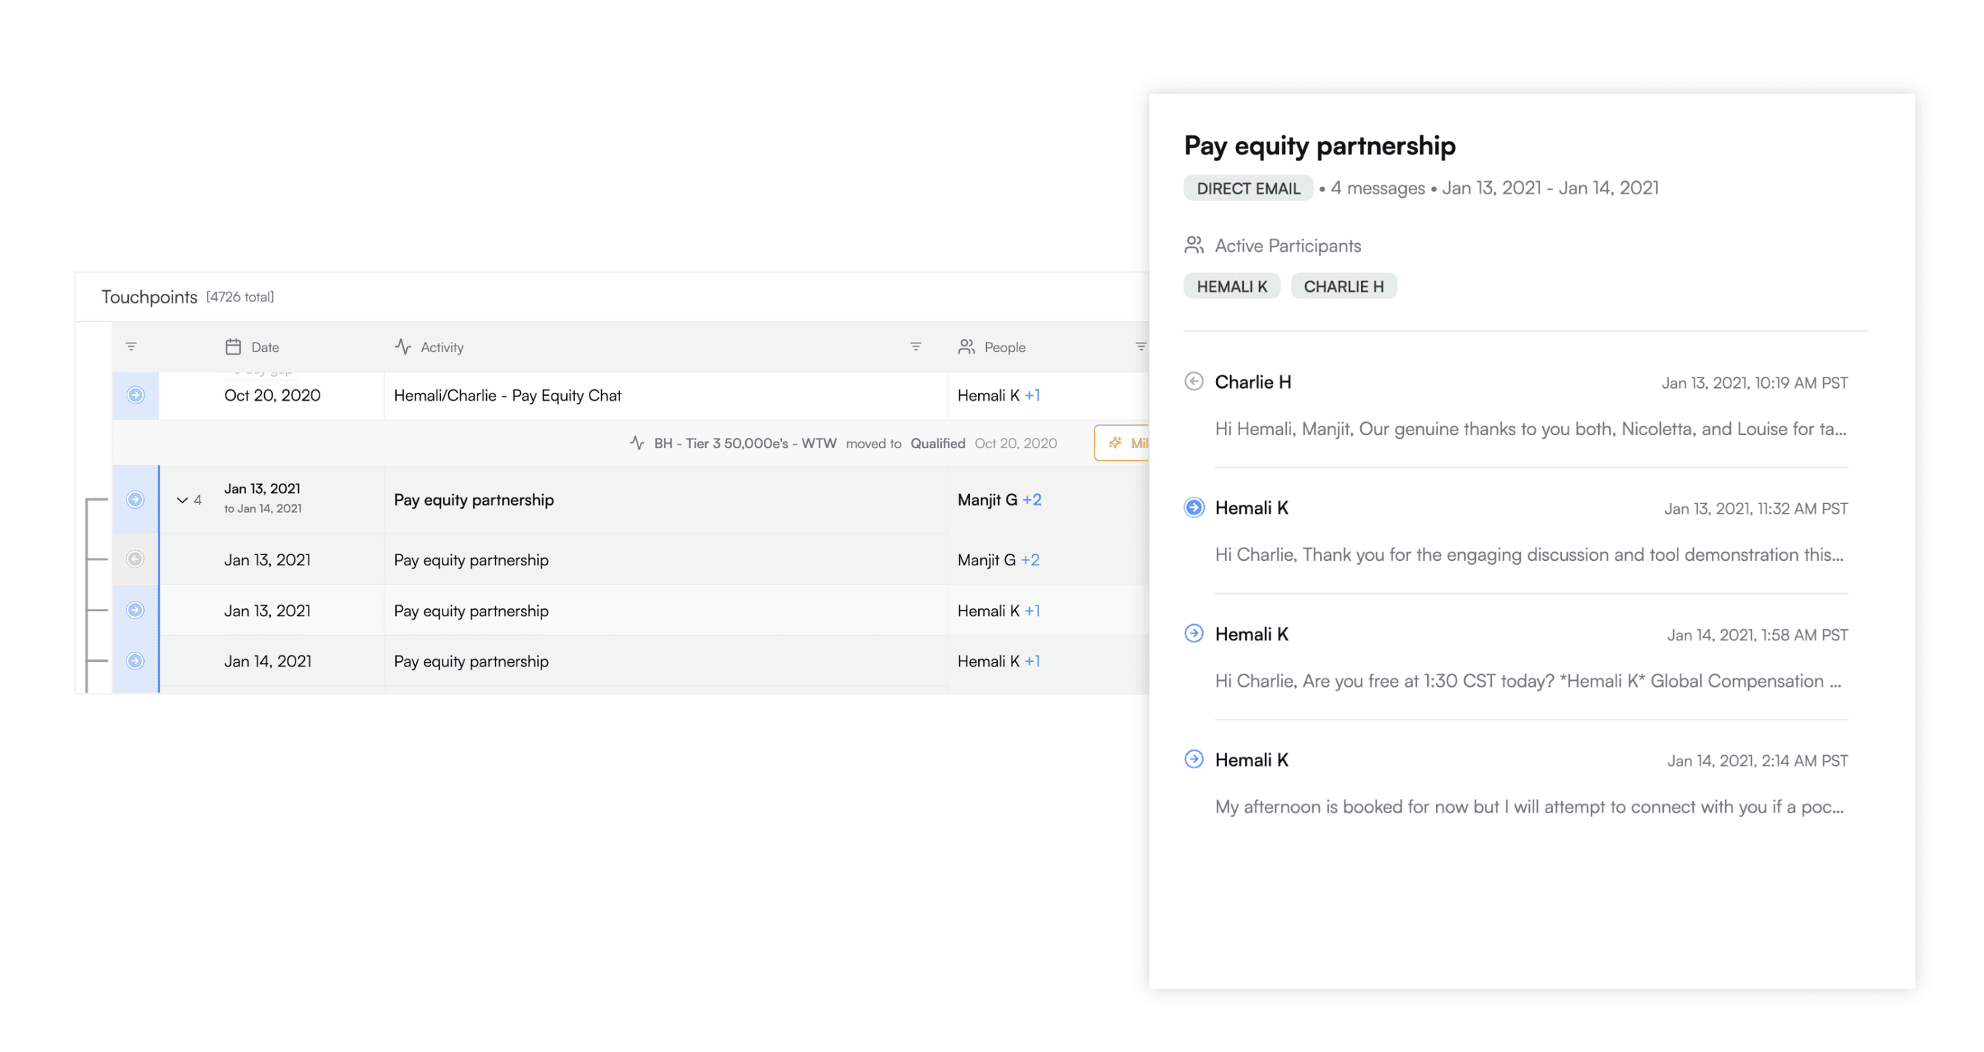Viewport: 1984px width, 1052px height.
Task: Open Hemali K message from Jan 14, 2:14 AM
Action: pos(1516,783)
